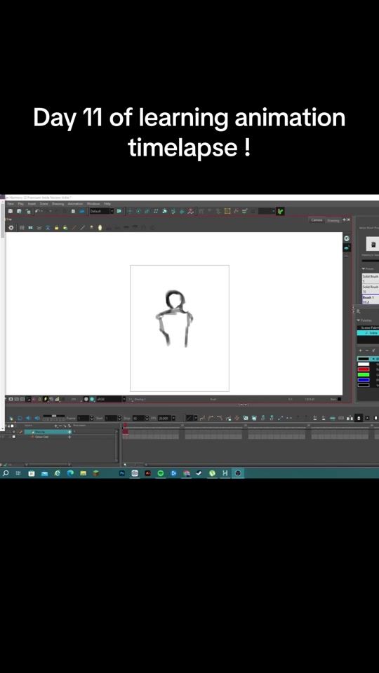Click the round icon right of canvas top
The image size is (379, 673).
coord(347,238)
